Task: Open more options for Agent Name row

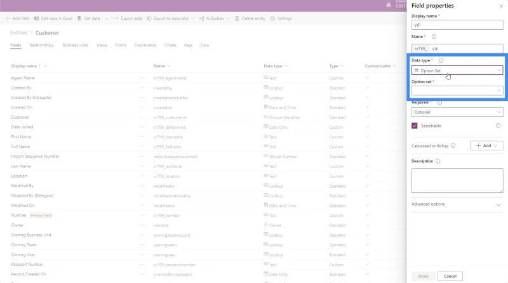Action: [x=142, y=78]
